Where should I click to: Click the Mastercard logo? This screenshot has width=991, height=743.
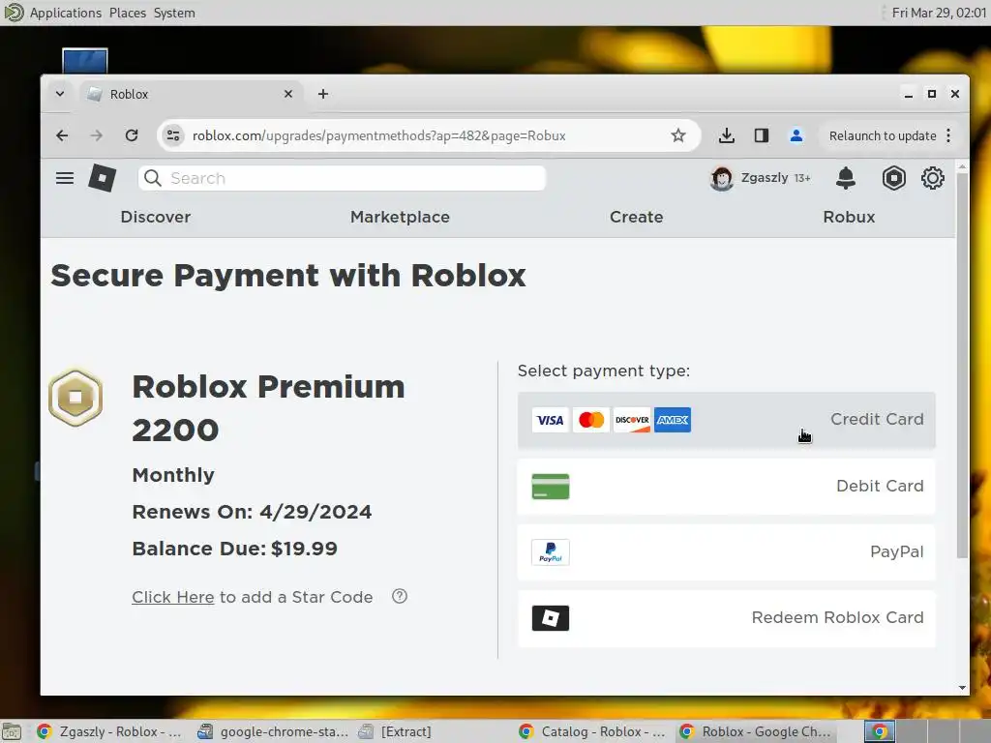pos(591,420)
